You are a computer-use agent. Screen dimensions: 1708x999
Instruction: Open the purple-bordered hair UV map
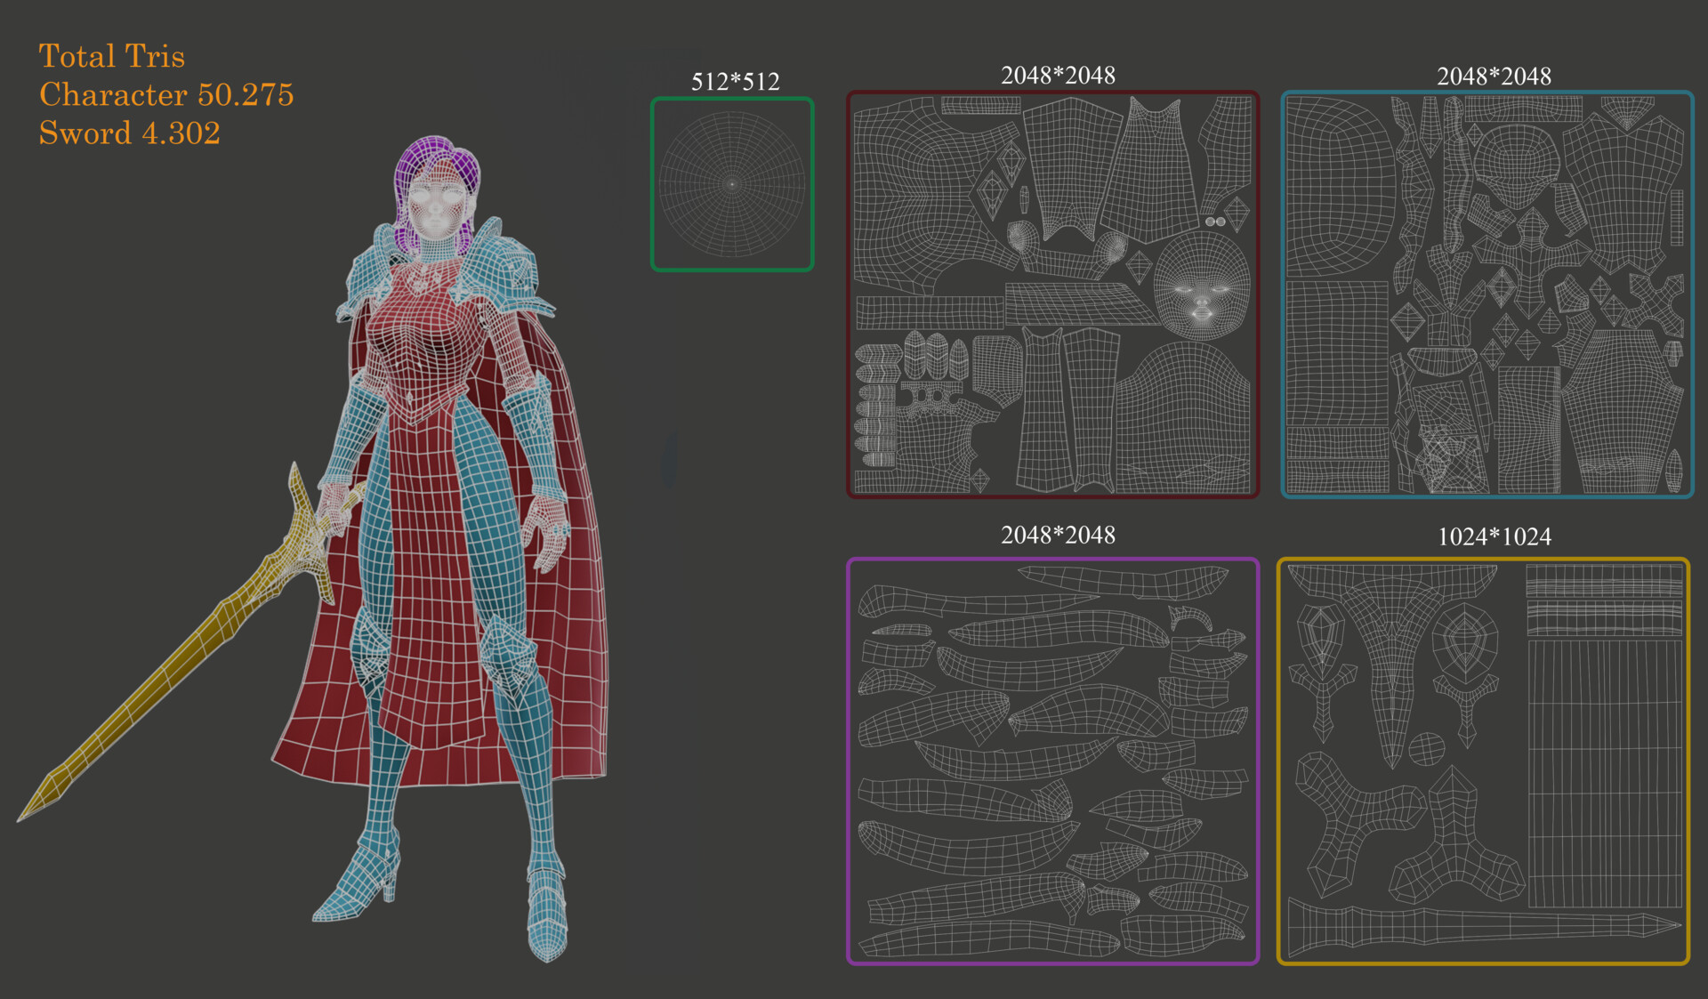(1052, 761)
